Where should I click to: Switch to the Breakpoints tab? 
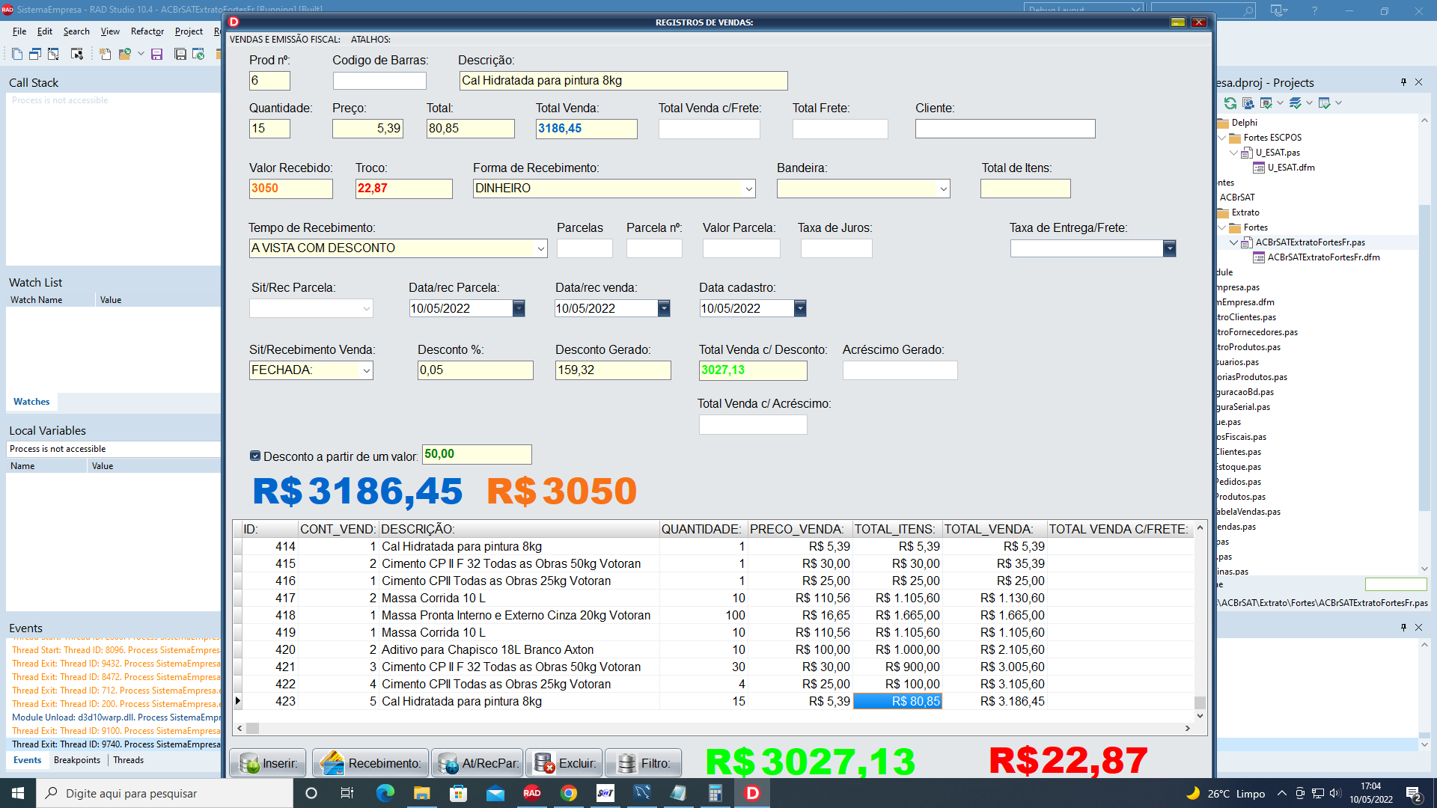[77, 760]
